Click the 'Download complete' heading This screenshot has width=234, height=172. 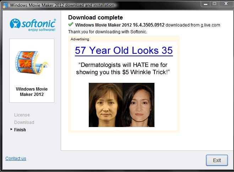[x=96, y=18]
